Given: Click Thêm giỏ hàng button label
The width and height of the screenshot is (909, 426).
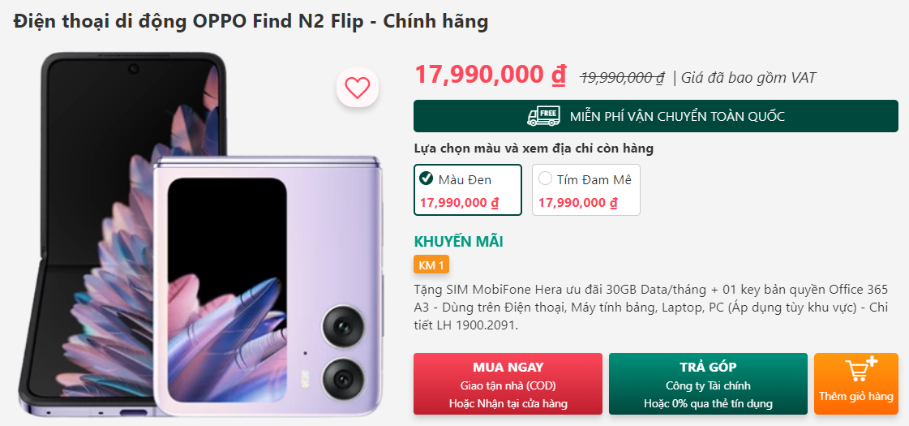Looking at the screenshot, I should (x=856, y=397).
